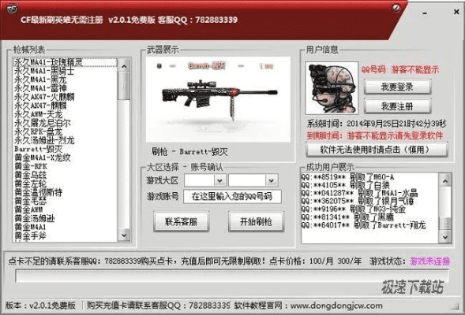Select 永久M4A1-玫瑰精灵 in weapon list
Screen dimensions: 465x315
coord(66,62)
